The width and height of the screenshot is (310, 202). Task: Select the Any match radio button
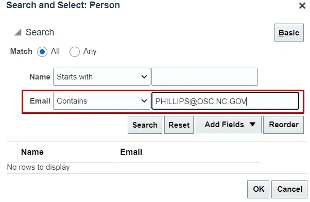[x=75, y=52]
